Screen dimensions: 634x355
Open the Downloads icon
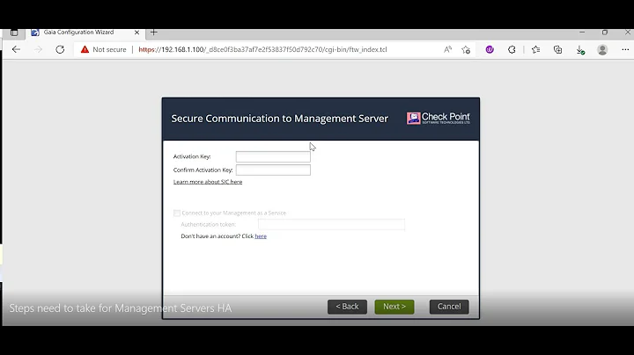(579, 49)
